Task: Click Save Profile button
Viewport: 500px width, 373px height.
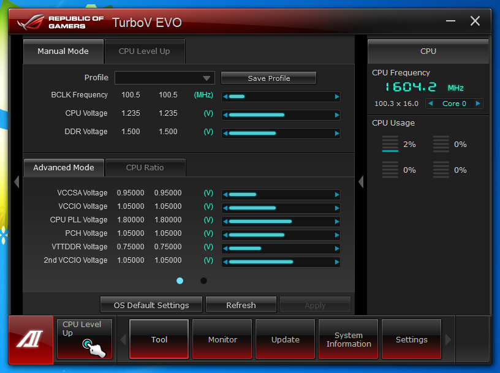Action: coord(269,78)
